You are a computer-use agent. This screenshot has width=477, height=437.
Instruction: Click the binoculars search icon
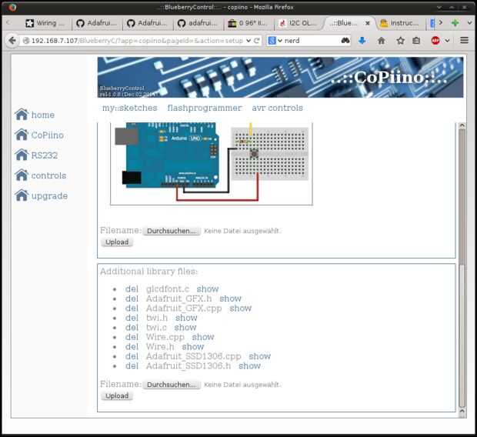click(x=345, y=41)
